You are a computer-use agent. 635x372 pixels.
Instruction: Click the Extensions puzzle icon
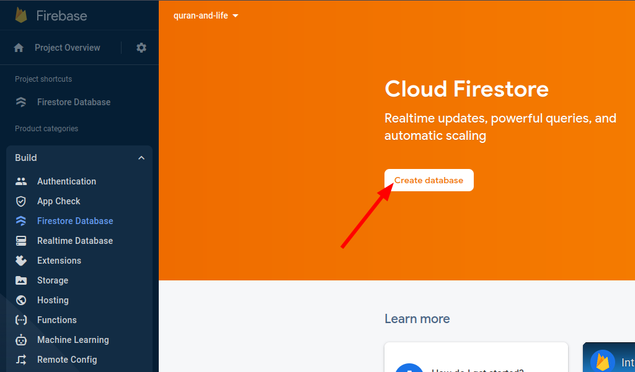[x=20, y=261]
